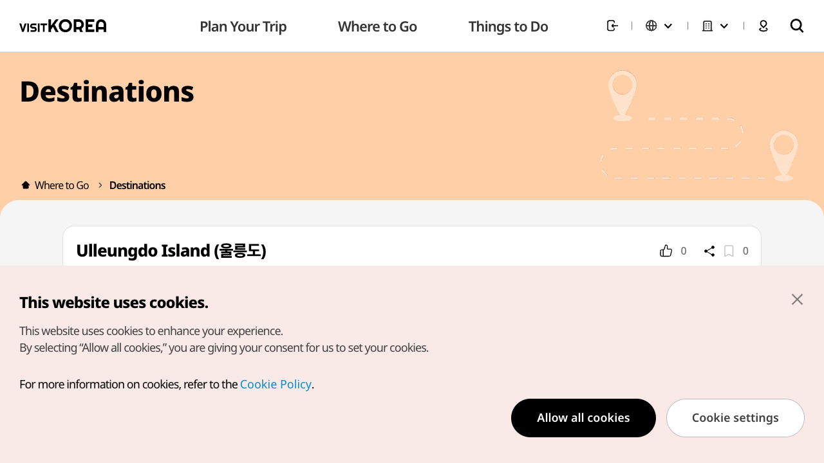The height and width of the screenshot is (463, 824).
Task: Expand the building menu chevron
Action: coord(724,26)
